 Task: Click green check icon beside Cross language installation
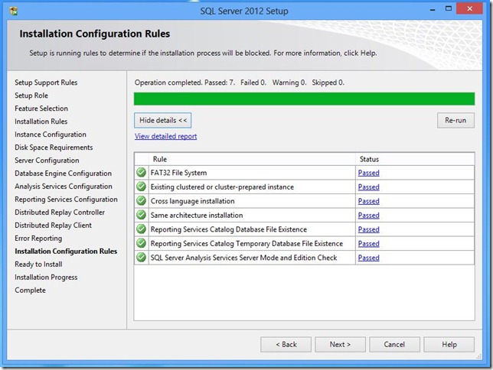(141, 201)
